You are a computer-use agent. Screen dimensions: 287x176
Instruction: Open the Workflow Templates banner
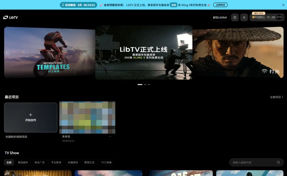[x=50, y=52]
